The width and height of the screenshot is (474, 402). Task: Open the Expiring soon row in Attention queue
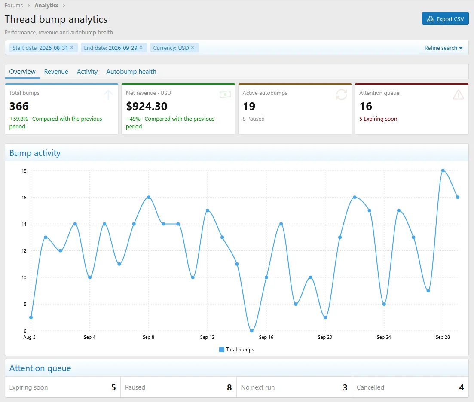coord(63,387)
